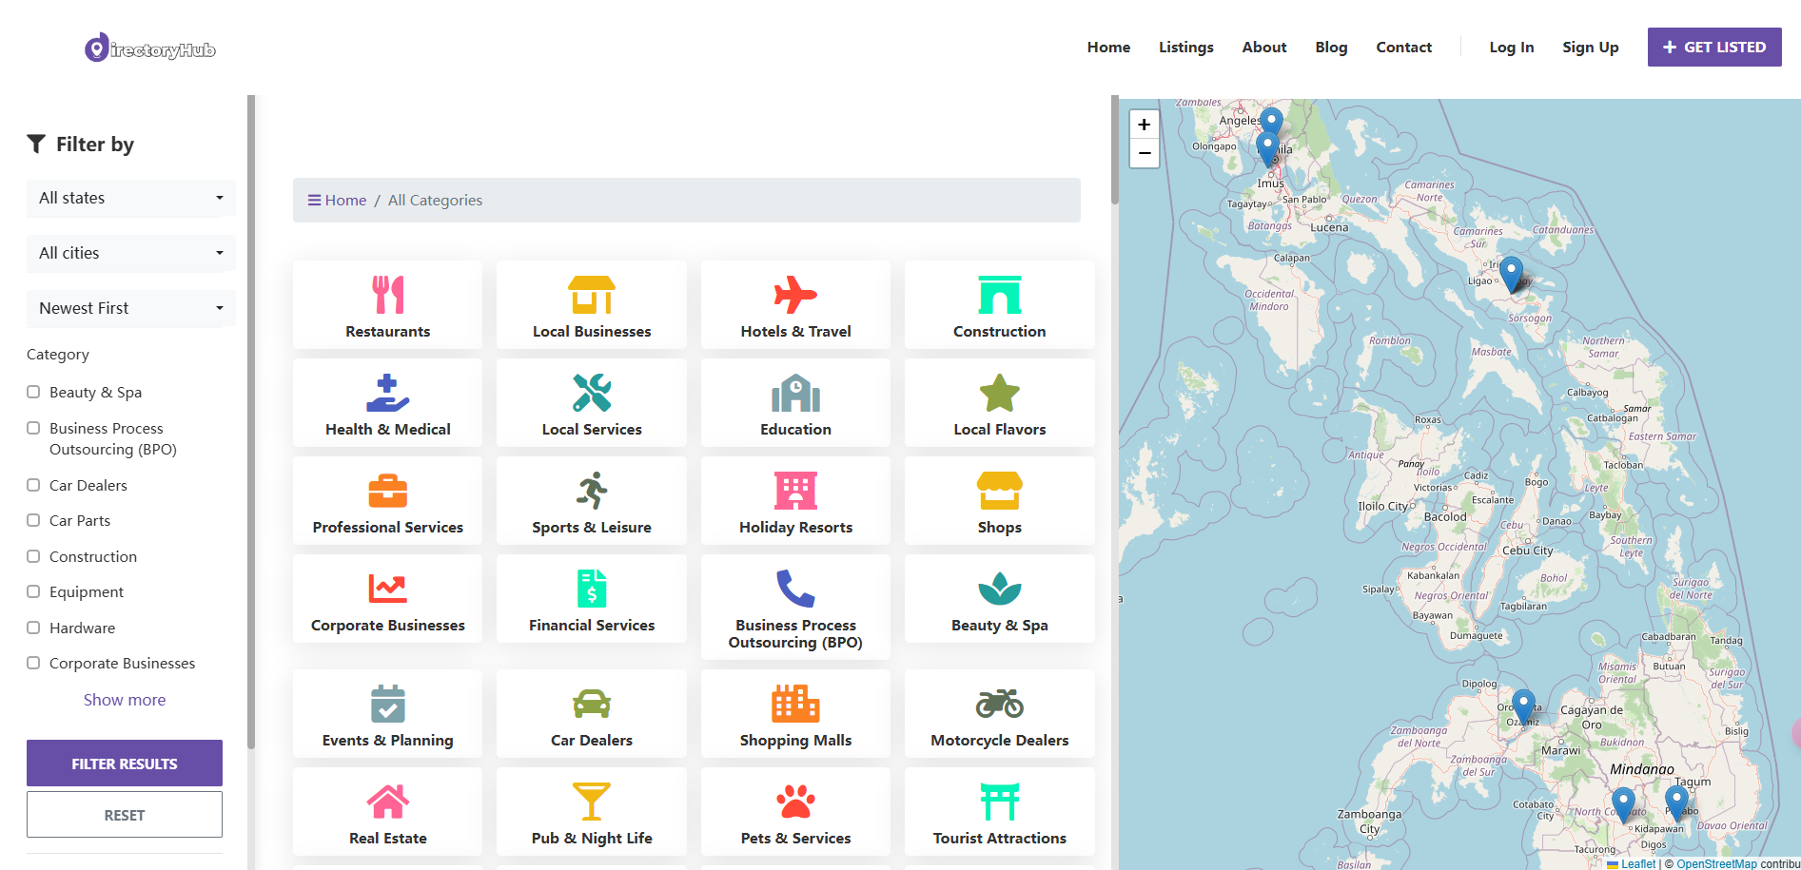
Task: Click the Restaurants fork and knife icon
Action: [x=387, y=295]
